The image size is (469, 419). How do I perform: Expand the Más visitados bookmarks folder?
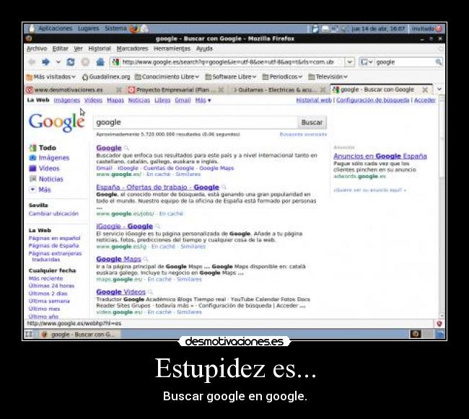tap(51, 77)
